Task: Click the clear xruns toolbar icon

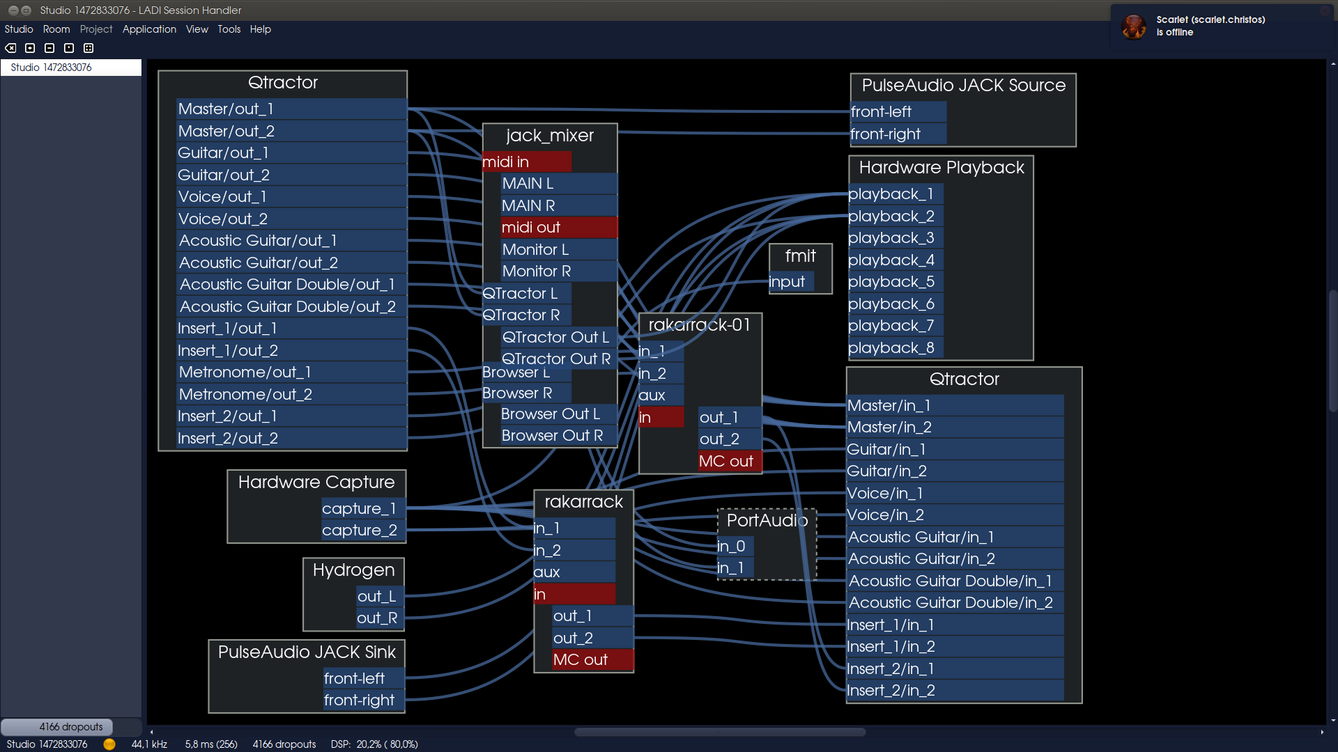Action: 10,48
